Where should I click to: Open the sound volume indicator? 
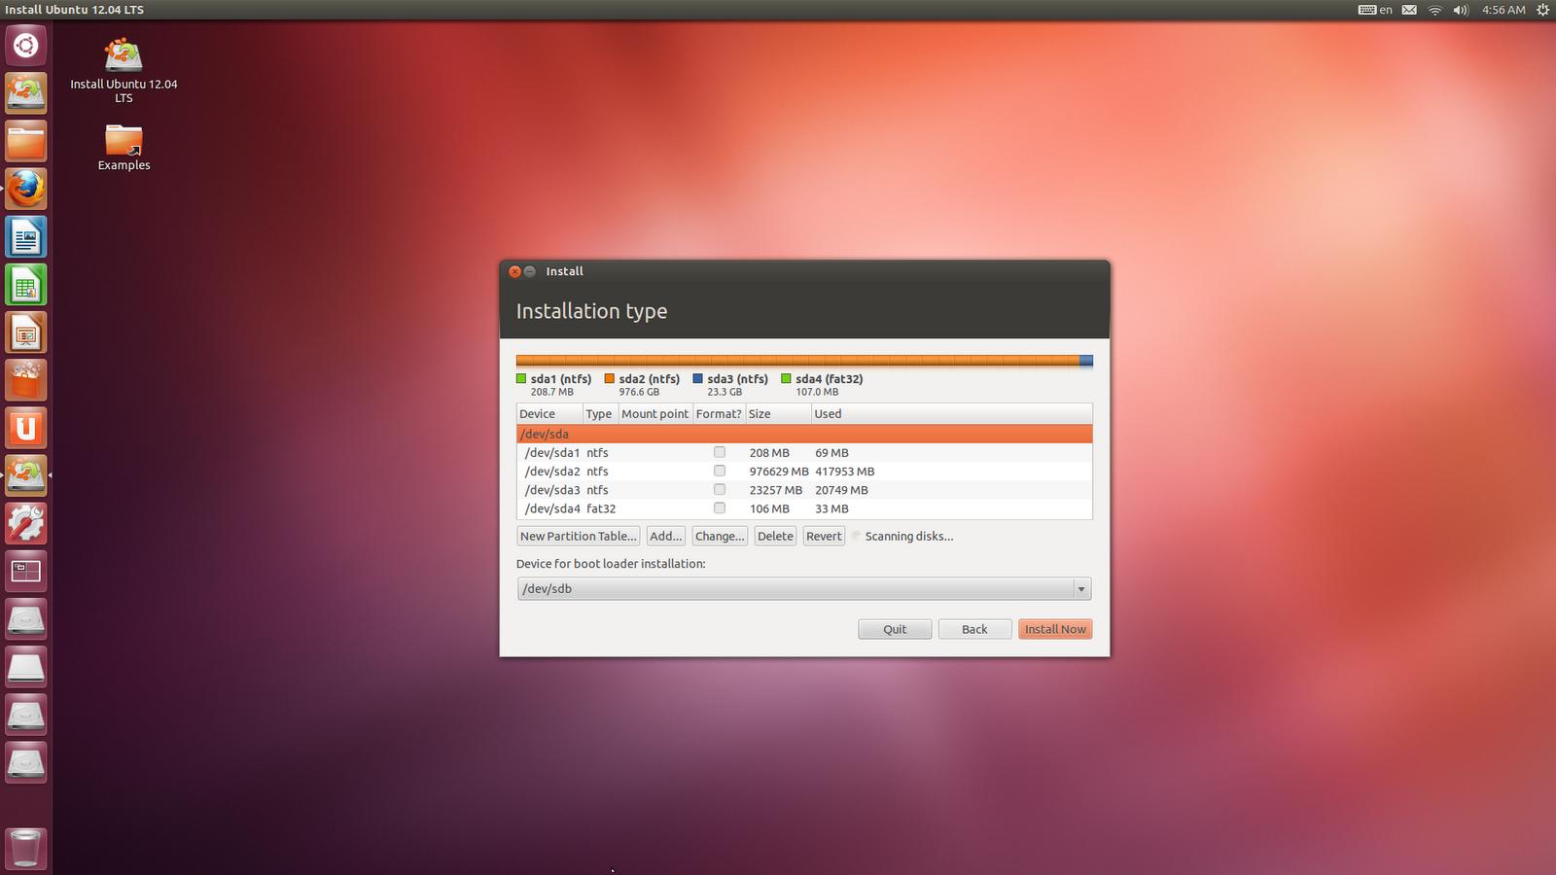[1461, 10]
